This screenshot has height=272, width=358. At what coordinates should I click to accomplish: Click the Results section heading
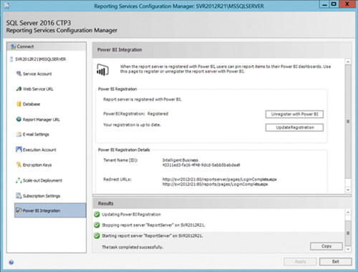(106, 203)
